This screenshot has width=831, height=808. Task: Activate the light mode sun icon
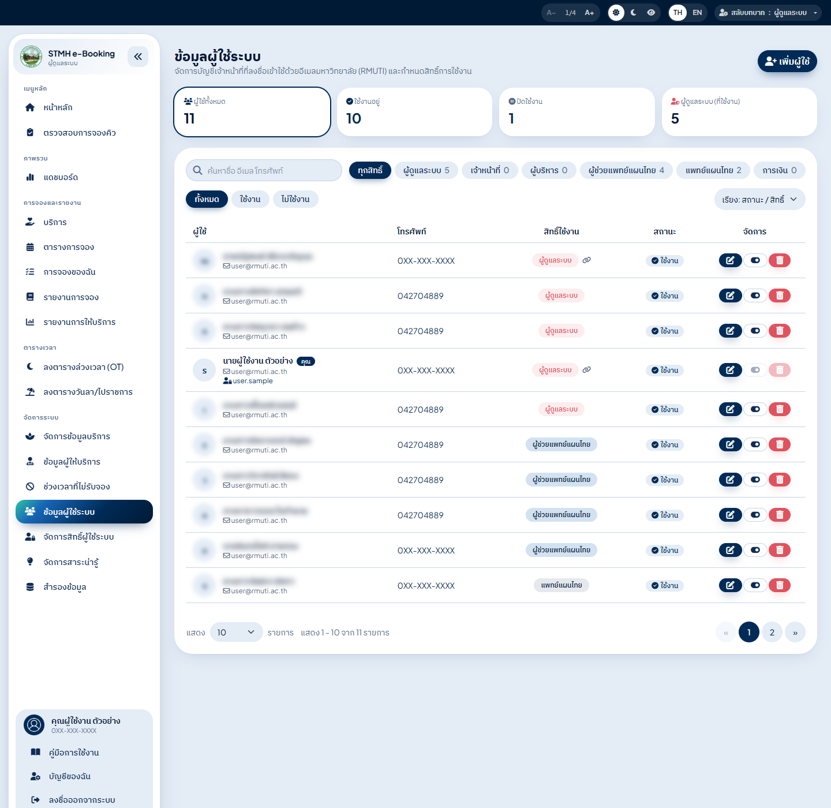616,13
